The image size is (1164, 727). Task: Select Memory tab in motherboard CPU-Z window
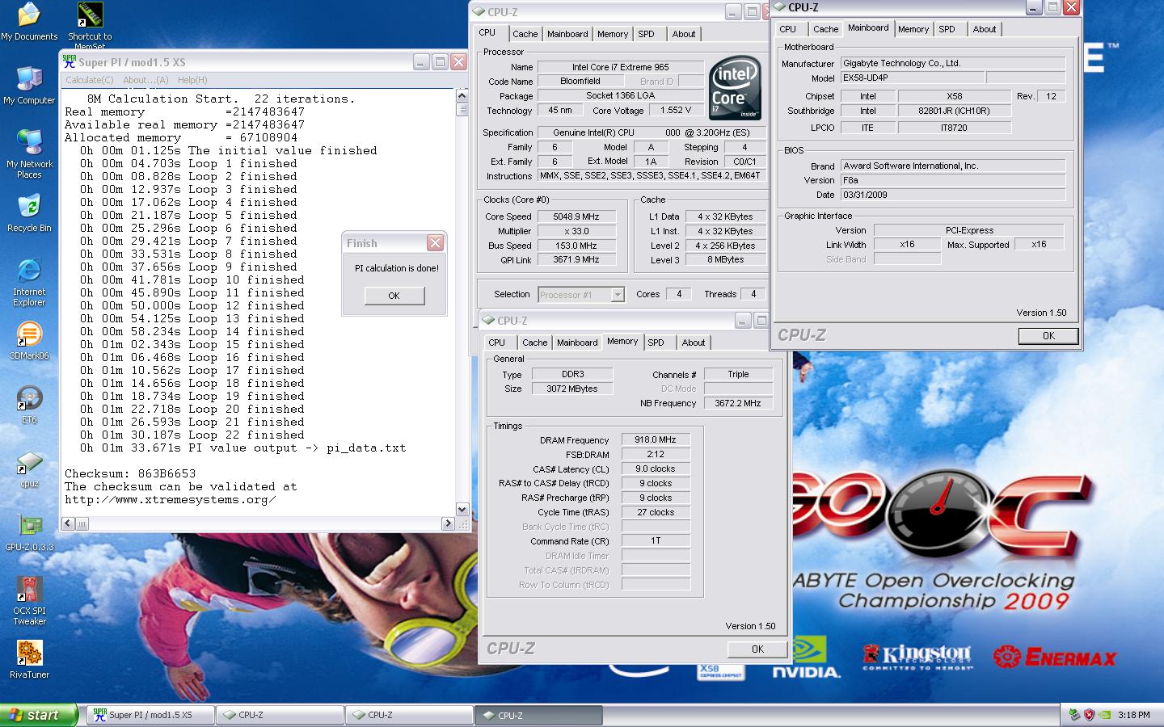(913, 29)
